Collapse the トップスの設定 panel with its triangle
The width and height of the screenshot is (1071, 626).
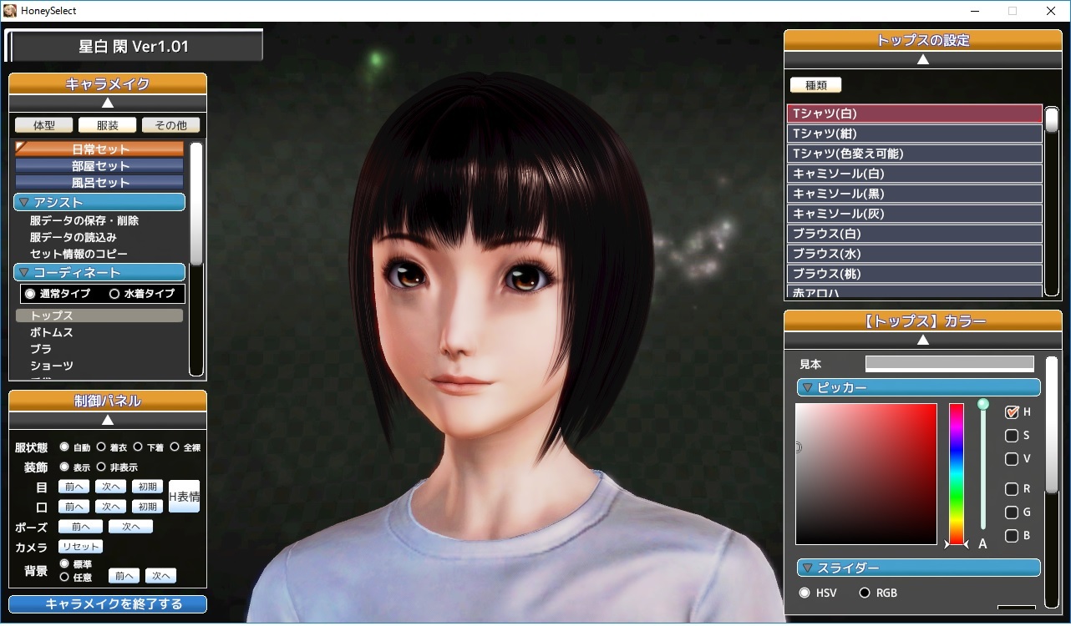tap(923, 59)
